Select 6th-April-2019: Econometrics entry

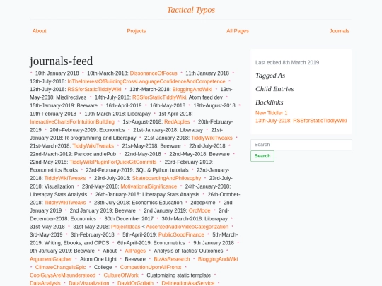click(x=151, y=243)
